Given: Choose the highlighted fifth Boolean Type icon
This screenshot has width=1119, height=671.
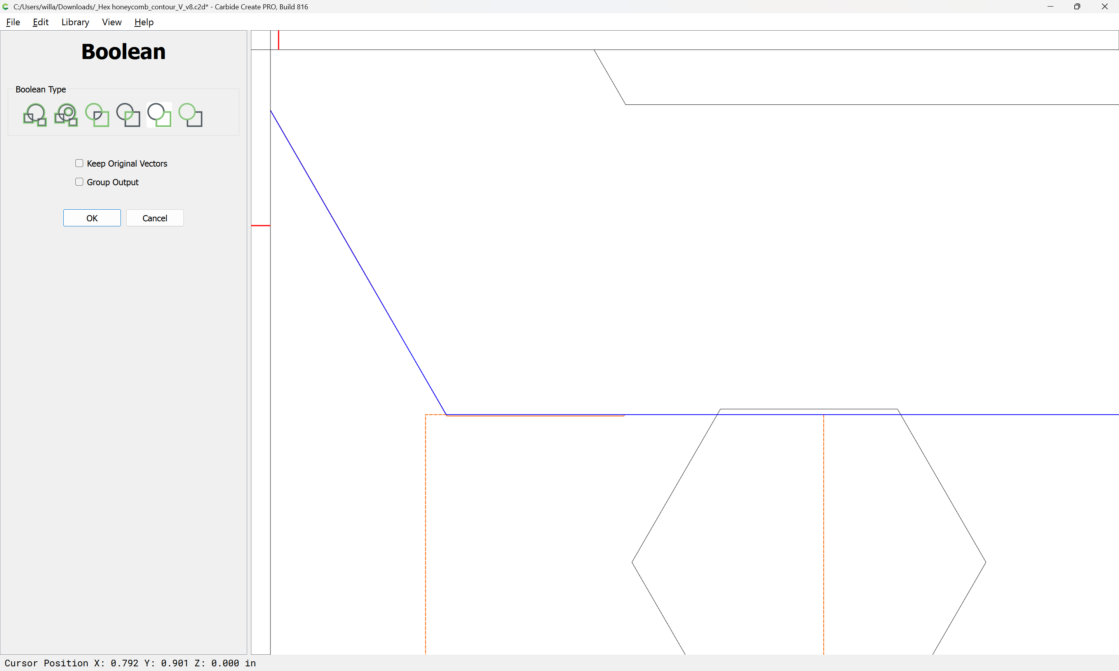Looking at the screenshot, I should (159, 115).
